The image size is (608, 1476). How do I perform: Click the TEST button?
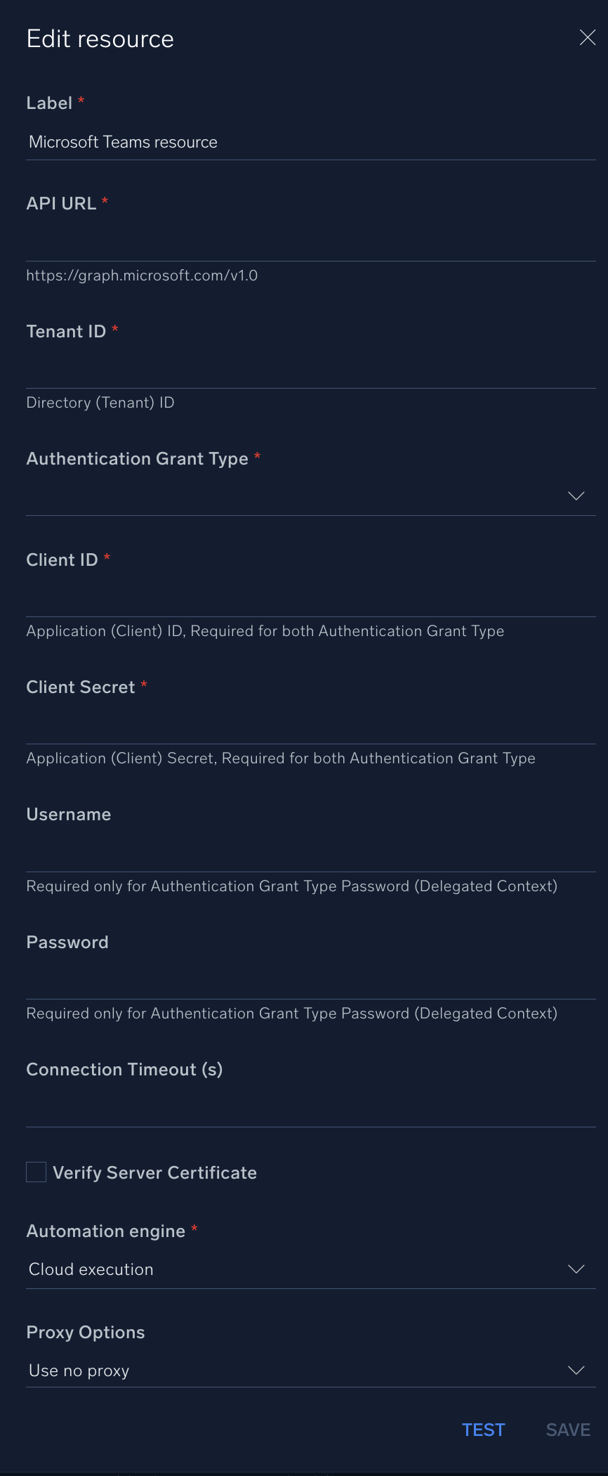click(483, 1429)
